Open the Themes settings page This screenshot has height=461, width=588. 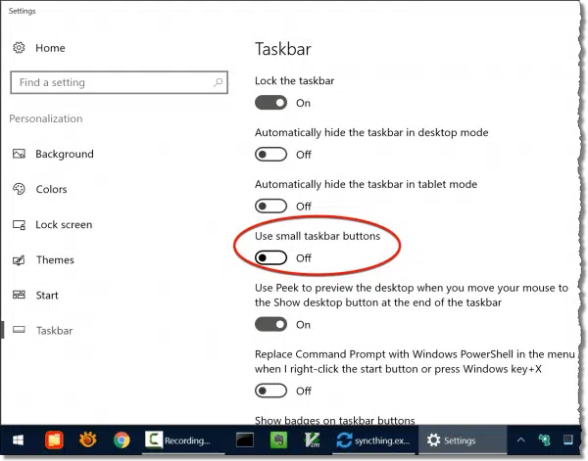tap(55, 260)
